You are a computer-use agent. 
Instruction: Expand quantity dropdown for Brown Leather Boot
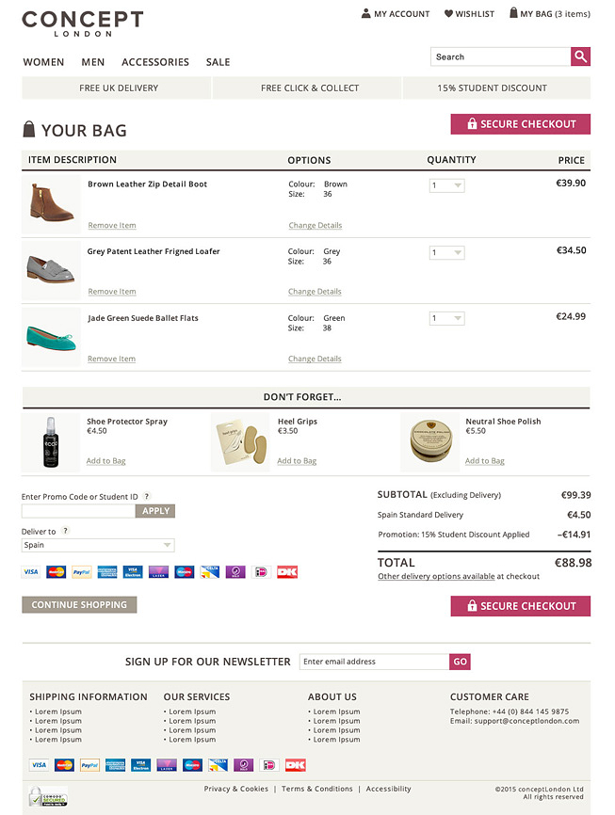[446, 185]
